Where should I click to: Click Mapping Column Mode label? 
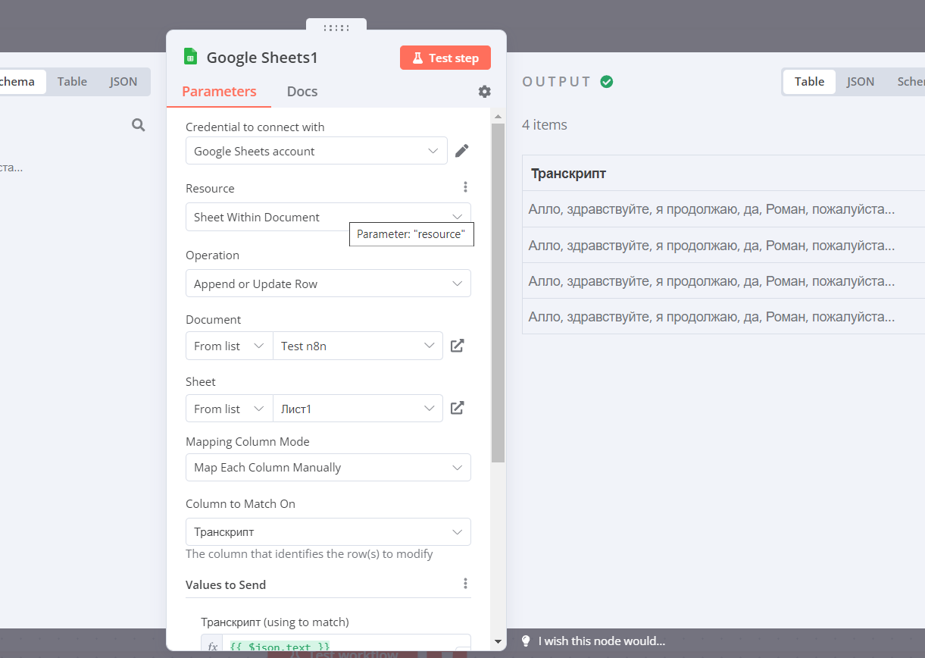[x=248, y=441]
